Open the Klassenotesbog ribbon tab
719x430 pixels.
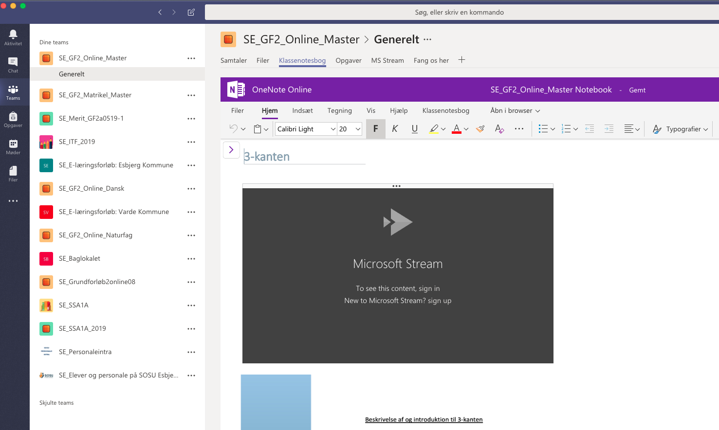(446, 110)
